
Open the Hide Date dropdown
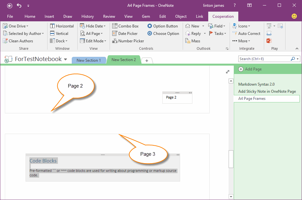point(93,26)
